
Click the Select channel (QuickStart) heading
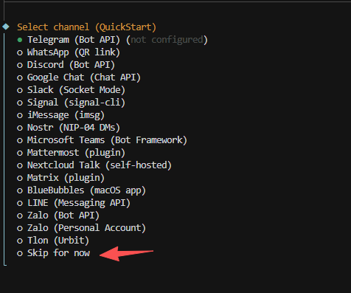tap(86, 27)
